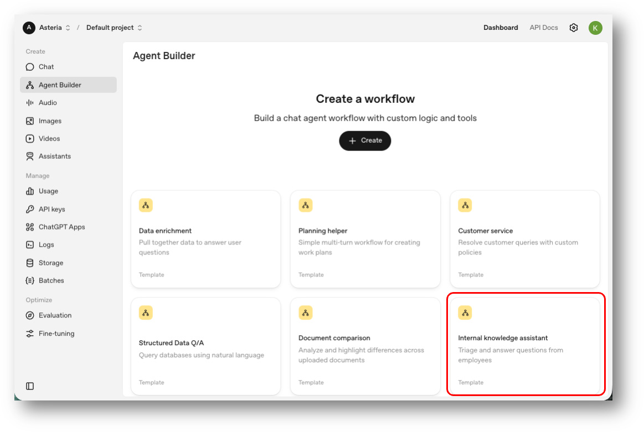The height and width of the screenshot is (432, 644).
Task: Open the Assistants page icon
Action: (30, 157)
